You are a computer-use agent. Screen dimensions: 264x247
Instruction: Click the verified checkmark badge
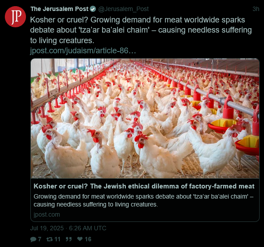93,9
